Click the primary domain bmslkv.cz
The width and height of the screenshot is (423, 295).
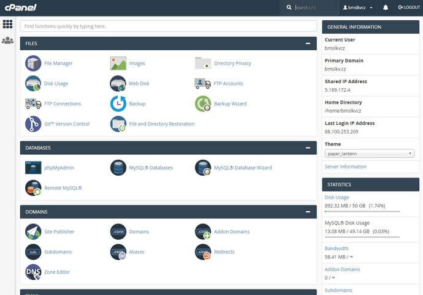pos(335,69)
